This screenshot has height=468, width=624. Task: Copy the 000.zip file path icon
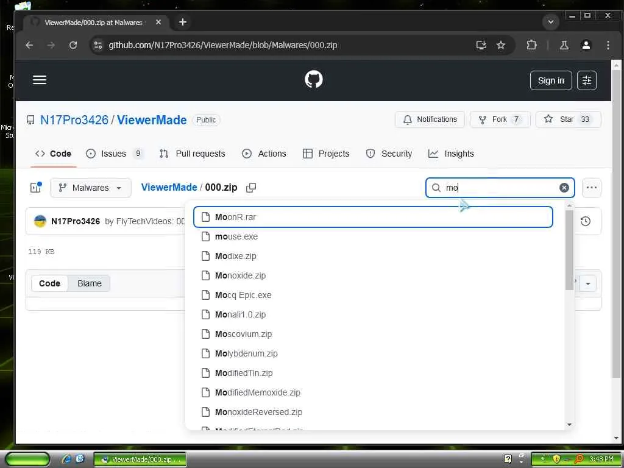(x=250, y=188)
